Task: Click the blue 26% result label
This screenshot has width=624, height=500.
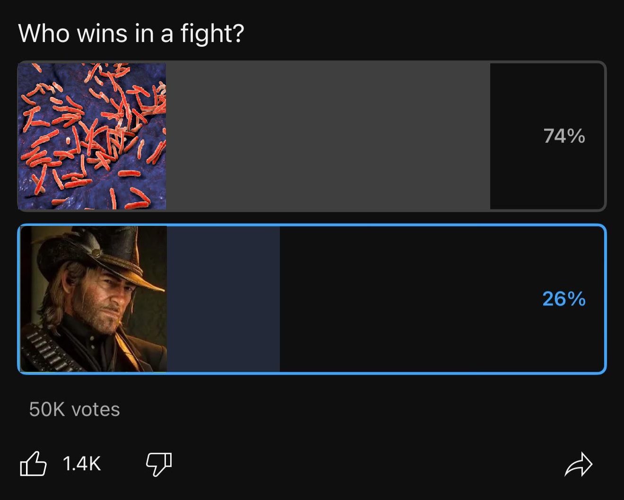Action: 563,299
